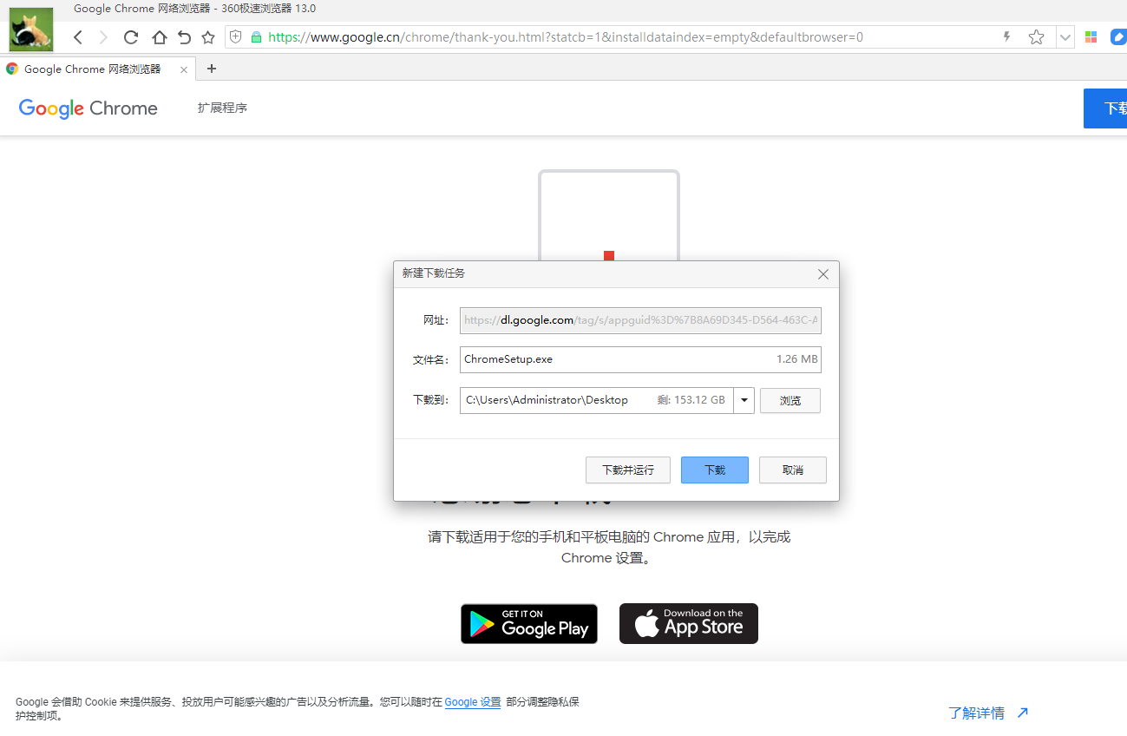This screenshot has width=1127, height=736.
Task: Click the Download on the App Store badge
Action: tap(689, 624)
